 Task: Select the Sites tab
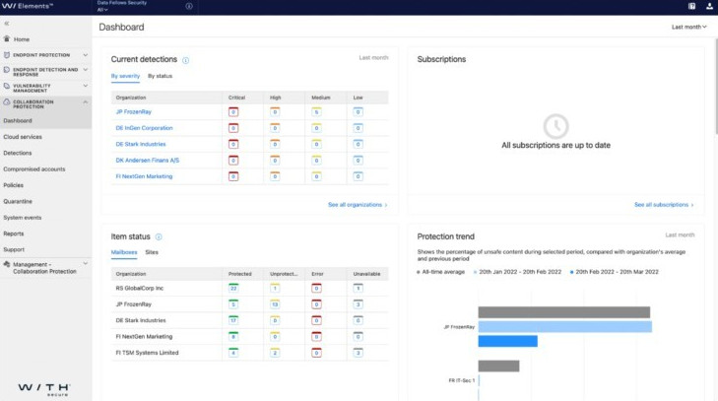point(152,252)
